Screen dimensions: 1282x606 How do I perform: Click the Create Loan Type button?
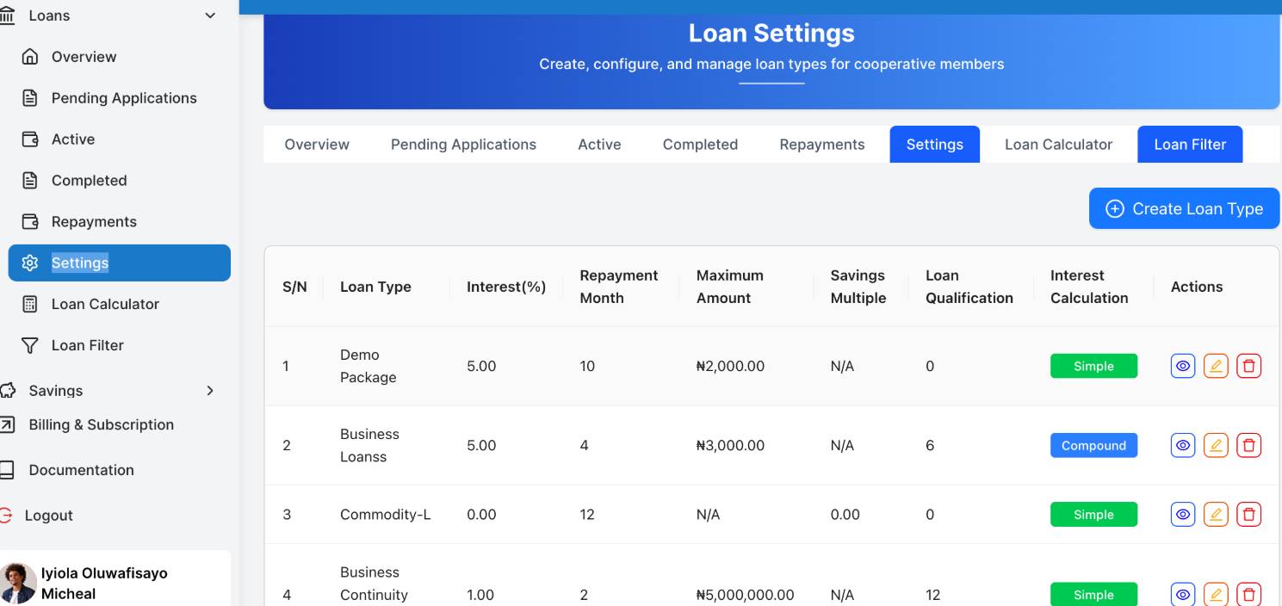[x=1184, y=209]
